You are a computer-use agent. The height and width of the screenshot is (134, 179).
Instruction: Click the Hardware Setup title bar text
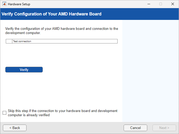click(x=19, y=4)
